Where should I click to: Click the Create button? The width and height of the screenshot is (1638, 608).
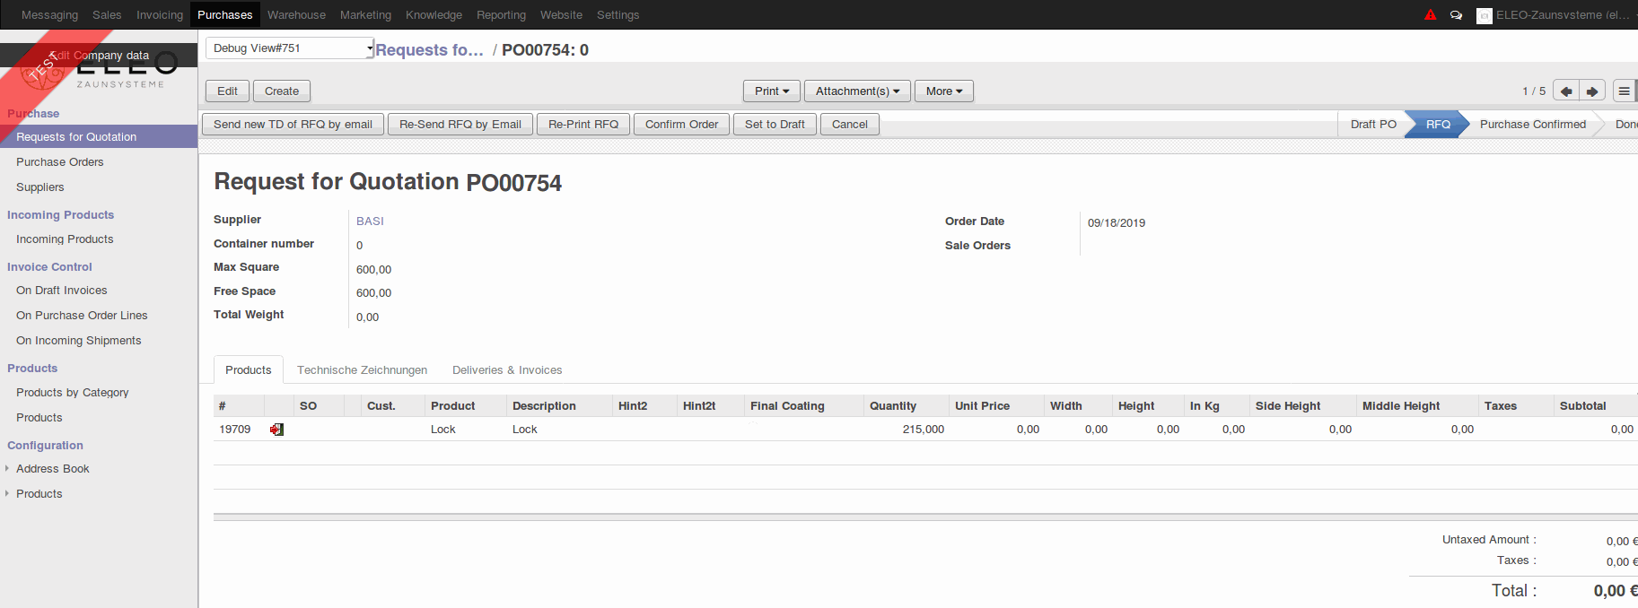tap(282, 91)
